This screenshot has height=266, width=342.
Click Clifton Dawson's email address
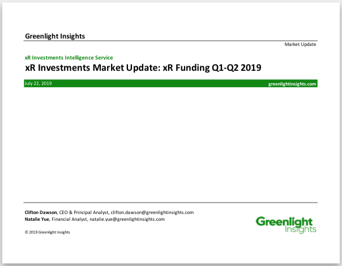[152, 212]
